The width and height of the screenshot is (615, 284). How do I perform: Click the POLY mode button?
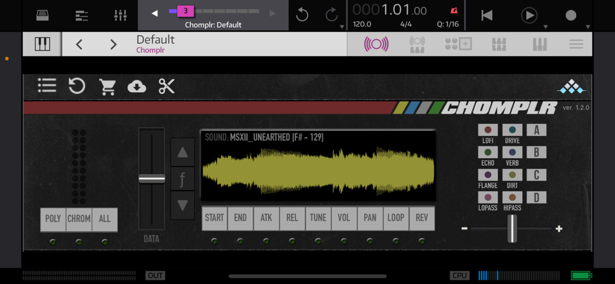[x=53, y=219]
